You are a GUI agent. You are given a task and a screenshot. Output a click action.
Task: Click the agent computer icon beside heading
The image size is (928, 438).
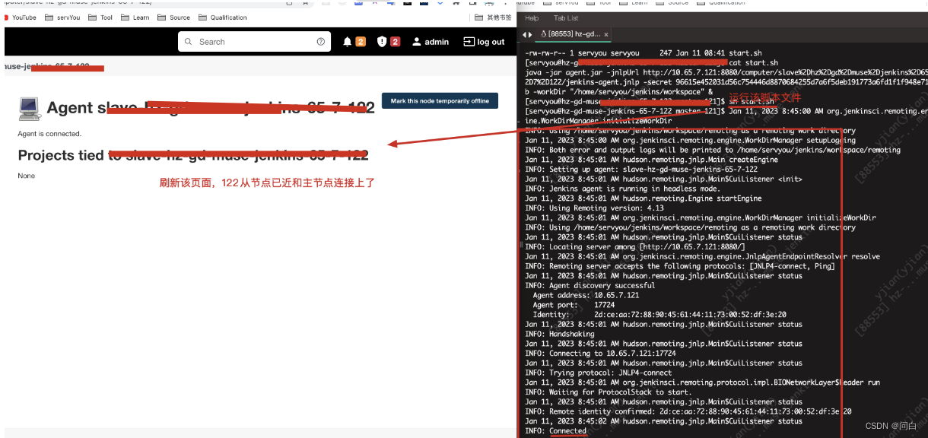point(29,109)
